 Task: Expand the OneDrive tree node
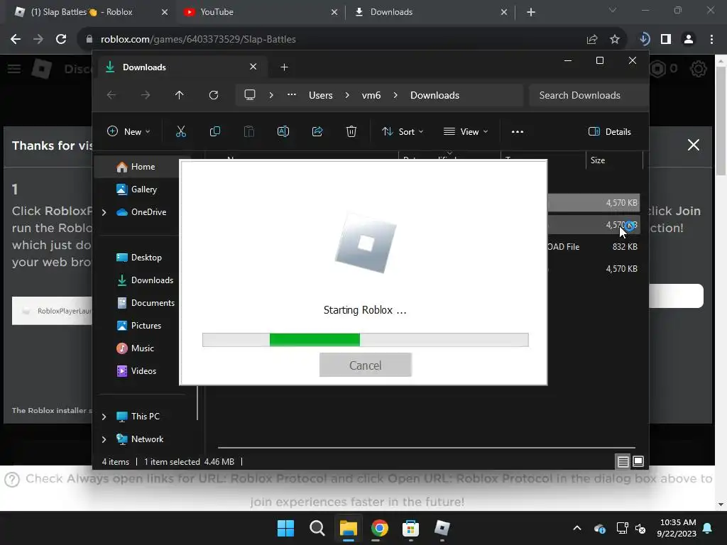coord(104,212)
